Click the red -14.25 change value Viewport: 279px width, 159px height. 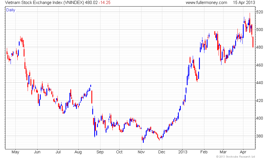(104, 3)
